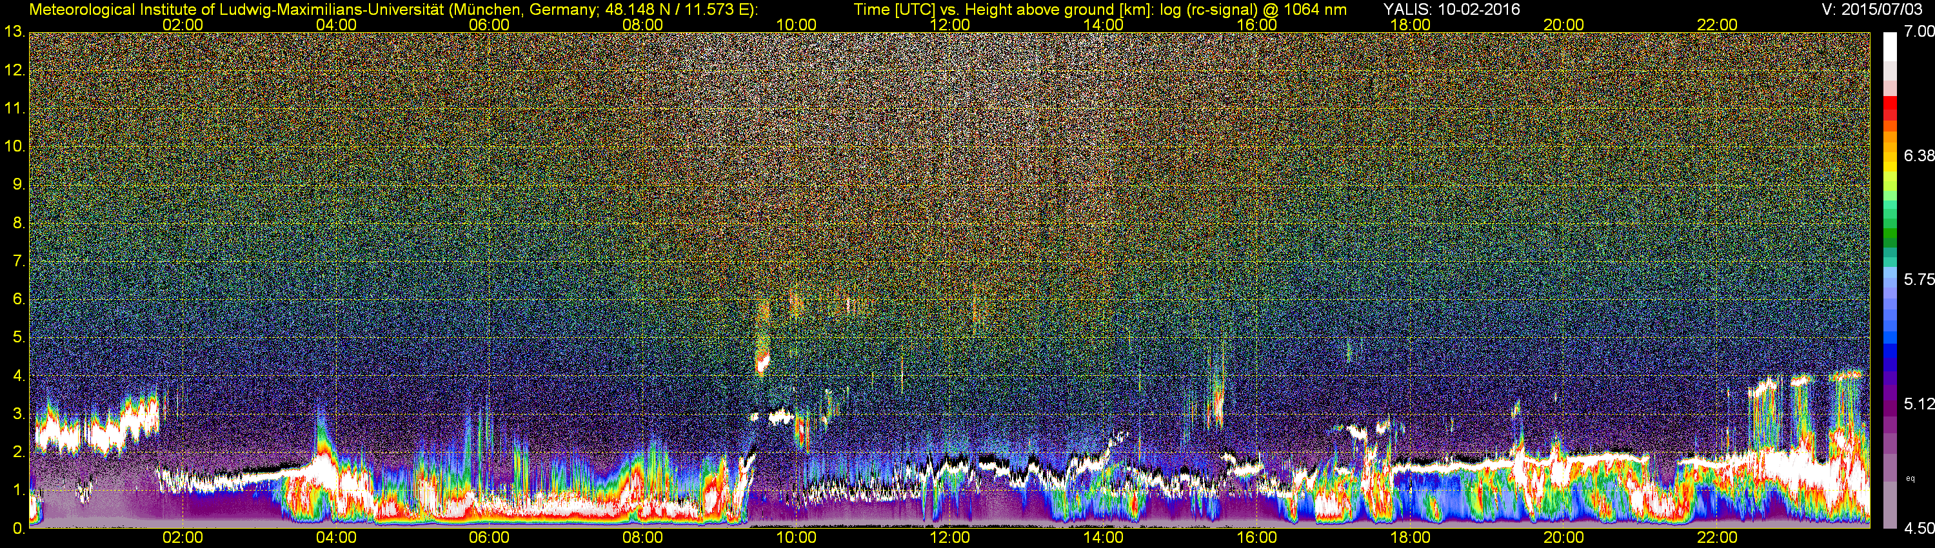This screenshot has width=1935, height=548.
Task: Select the 0 km height axis label
Action: [x=18, y=529]
